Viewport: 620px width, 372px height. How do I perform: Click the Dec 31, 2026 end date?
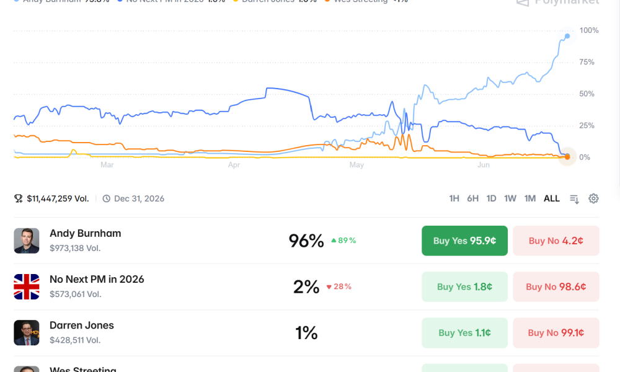point(139,198)
